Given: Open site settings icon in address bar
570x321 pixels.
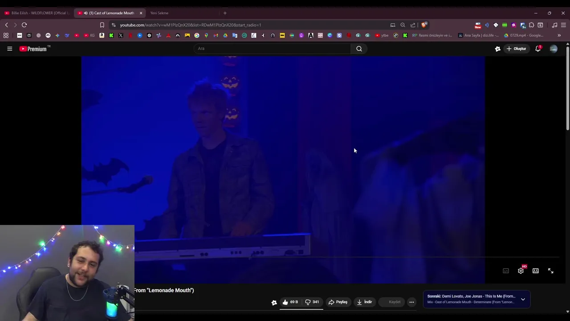Looking at the screenshot, I should (x=114, y=25).
